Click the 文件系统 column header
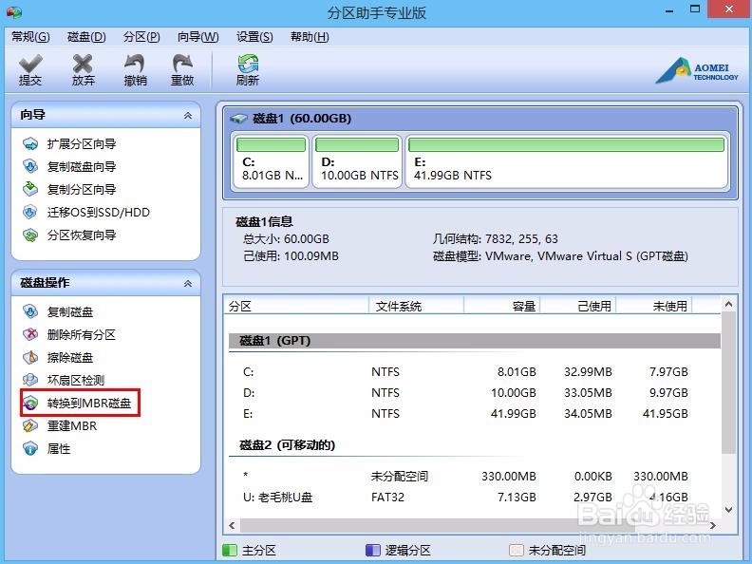Image resolution: width=752 pixels, height=564 pixels. point(416,306)
